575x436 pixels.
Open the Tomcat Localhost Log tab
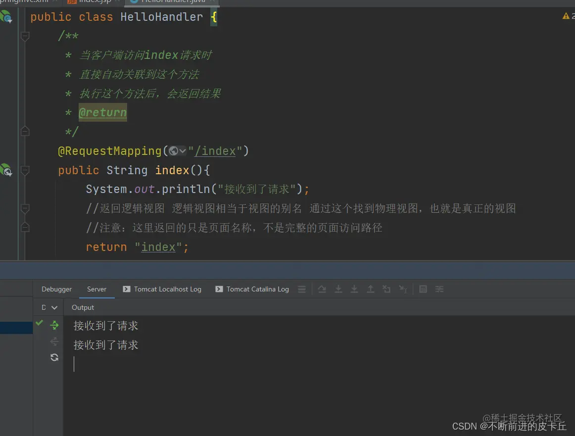(162, 290)
